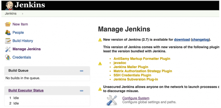
Task: Click the Jenkins Mailer Plugin link
Action: (x=131, y=67)
